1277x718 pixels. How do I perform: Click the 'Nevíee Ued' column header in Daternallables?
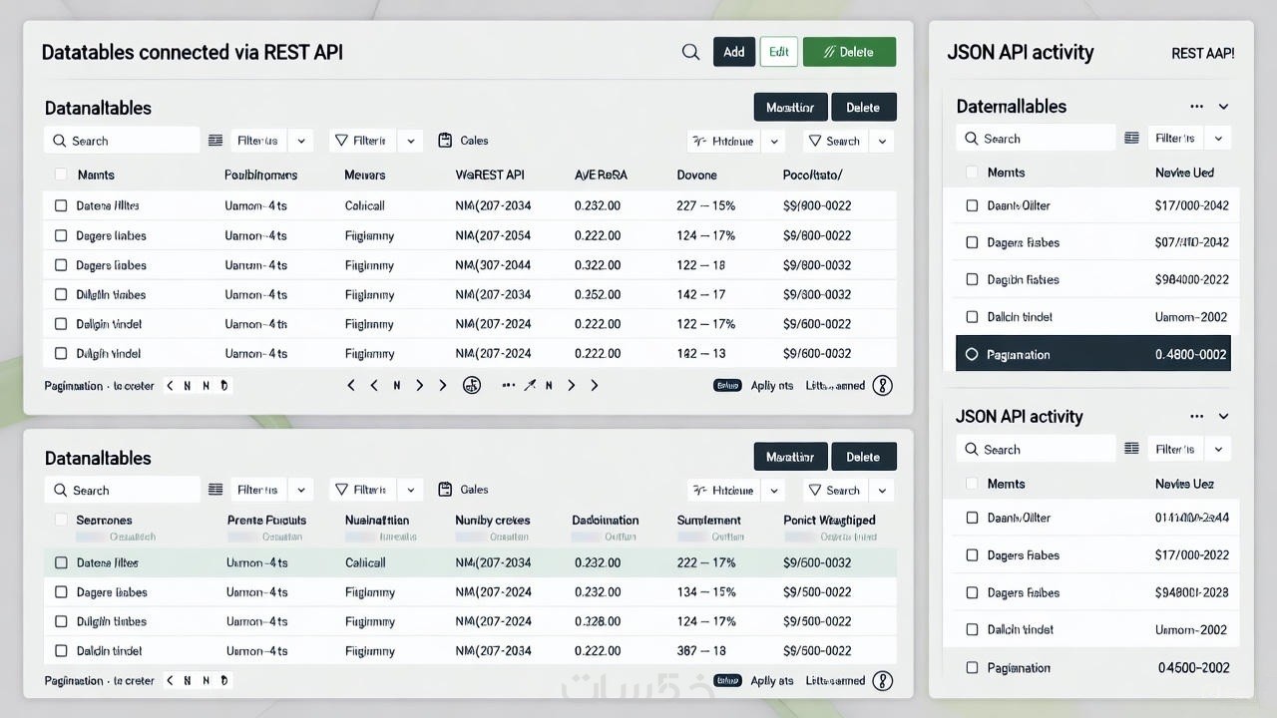(x=1184, y=173)
